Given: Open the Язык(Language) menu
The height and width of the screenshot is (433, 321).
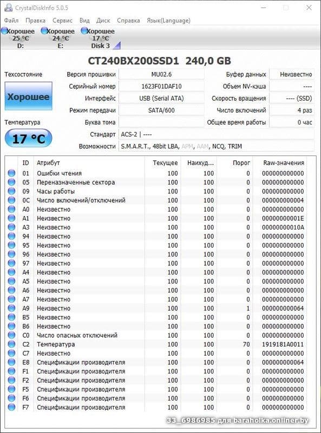Looking at the screenshot, I should (x=168, y=21).
